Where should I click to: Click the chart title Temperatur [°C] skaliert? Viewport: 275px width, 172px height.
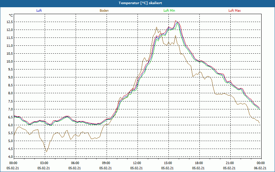pos(140,3)
